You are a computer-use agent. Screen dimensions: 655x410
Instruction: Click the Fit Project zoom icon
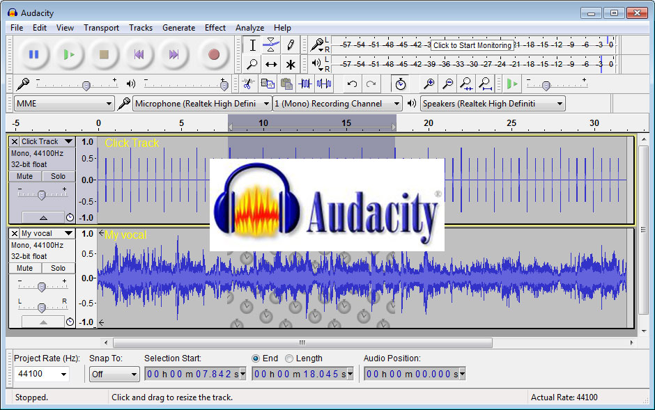tap(485, 84)
